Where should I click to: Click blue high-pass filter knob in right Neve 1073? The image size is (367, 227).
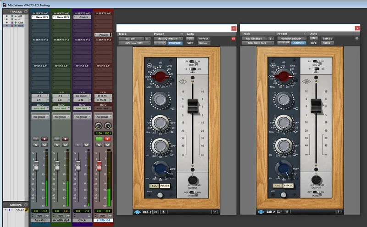(x=284, y=169)
